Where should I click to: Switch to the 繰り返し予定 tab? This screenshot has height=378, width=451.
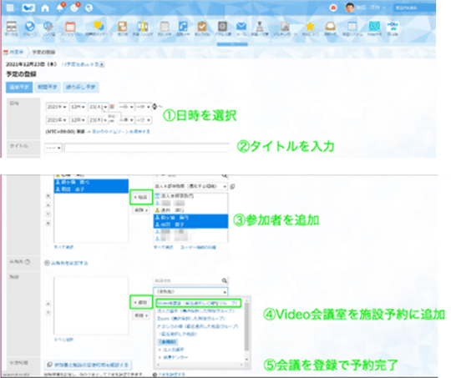[81, 87]
